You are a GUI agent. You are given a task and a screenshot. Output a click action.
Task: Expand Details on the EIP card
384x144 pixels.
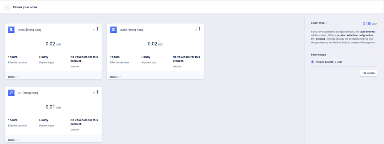pos(13,140)
